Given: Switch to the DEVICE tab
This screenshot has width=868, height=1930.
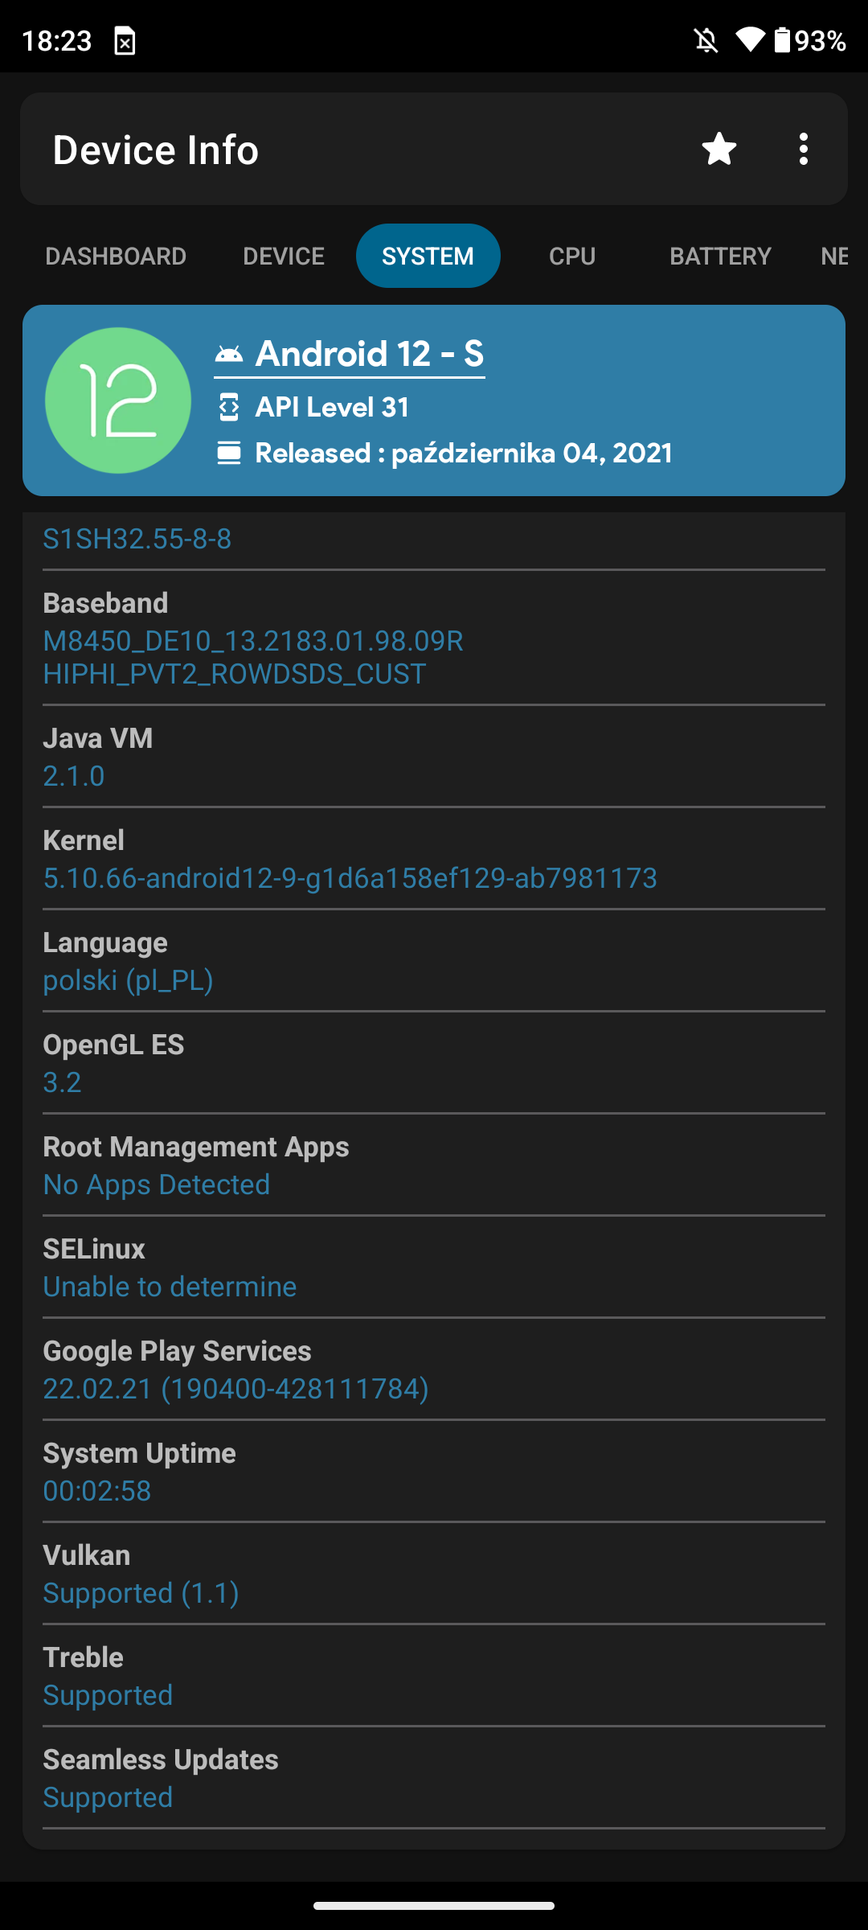Looking at the screenshot, I should [284, 256].
